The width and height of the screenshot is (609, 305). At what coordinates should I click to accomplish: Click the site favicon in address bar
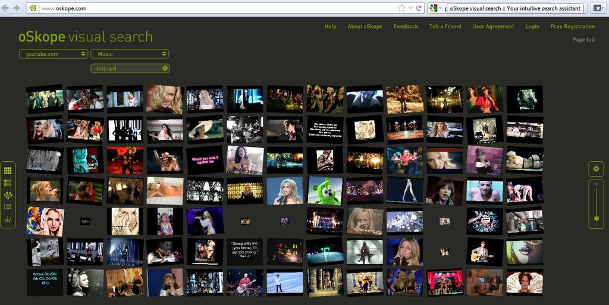[x=33, y=8]
